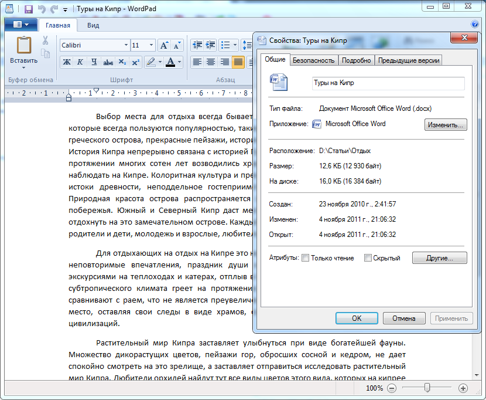Screen dimensions: 486x400
Task: Align paragraph text to center
Action: (x=211, y=62)
